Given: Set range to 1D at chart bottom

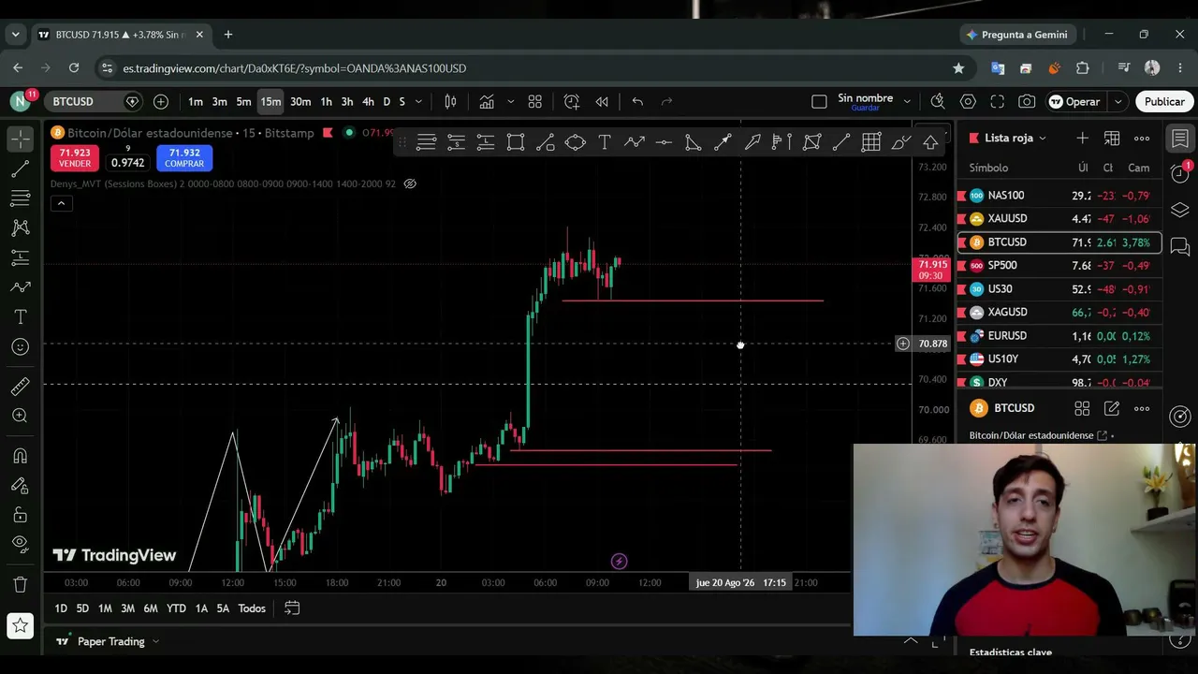Looking at the screenshot, I should click(61, 608).
